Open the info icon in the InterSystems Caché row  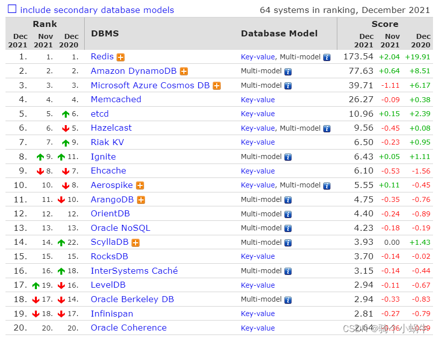pyautogui.click(x=288, y=271)
